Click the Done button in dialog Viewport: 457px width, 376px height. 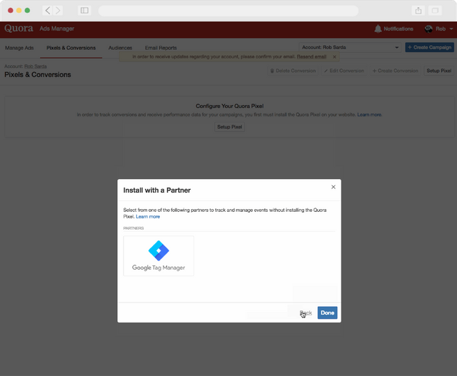[327, 313]
